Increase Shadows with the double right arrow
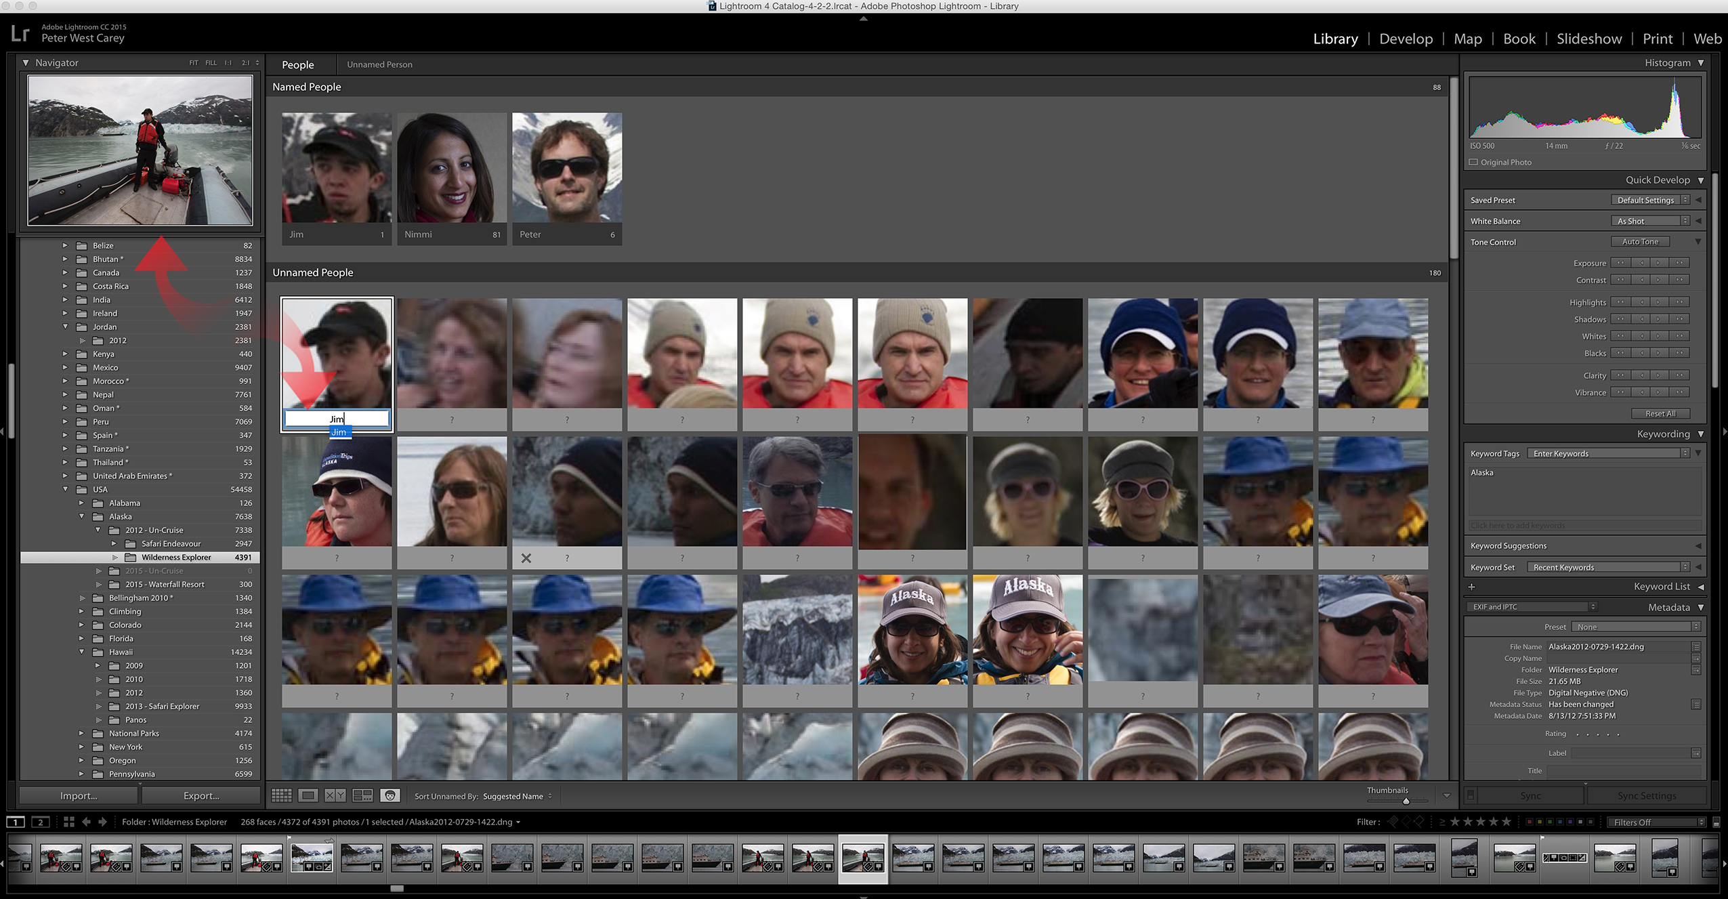 (x=1679, y=319)
